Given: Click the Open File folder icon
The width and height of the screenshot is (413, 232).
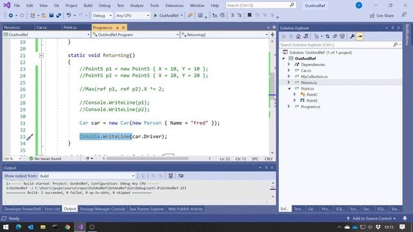Looking at the screenshot, I should [x=44, y=15].
